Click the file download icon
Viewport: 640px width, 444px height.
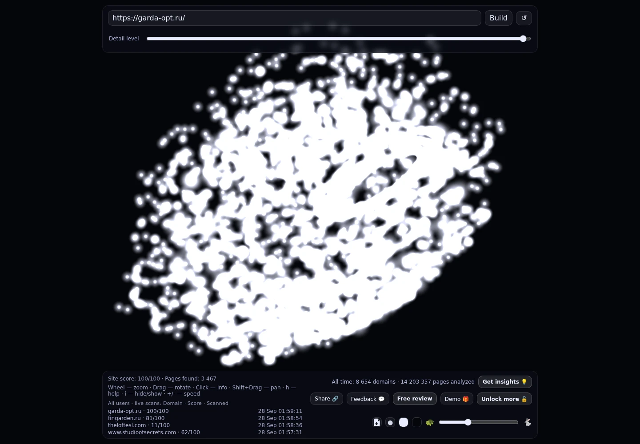pos(377,422)
